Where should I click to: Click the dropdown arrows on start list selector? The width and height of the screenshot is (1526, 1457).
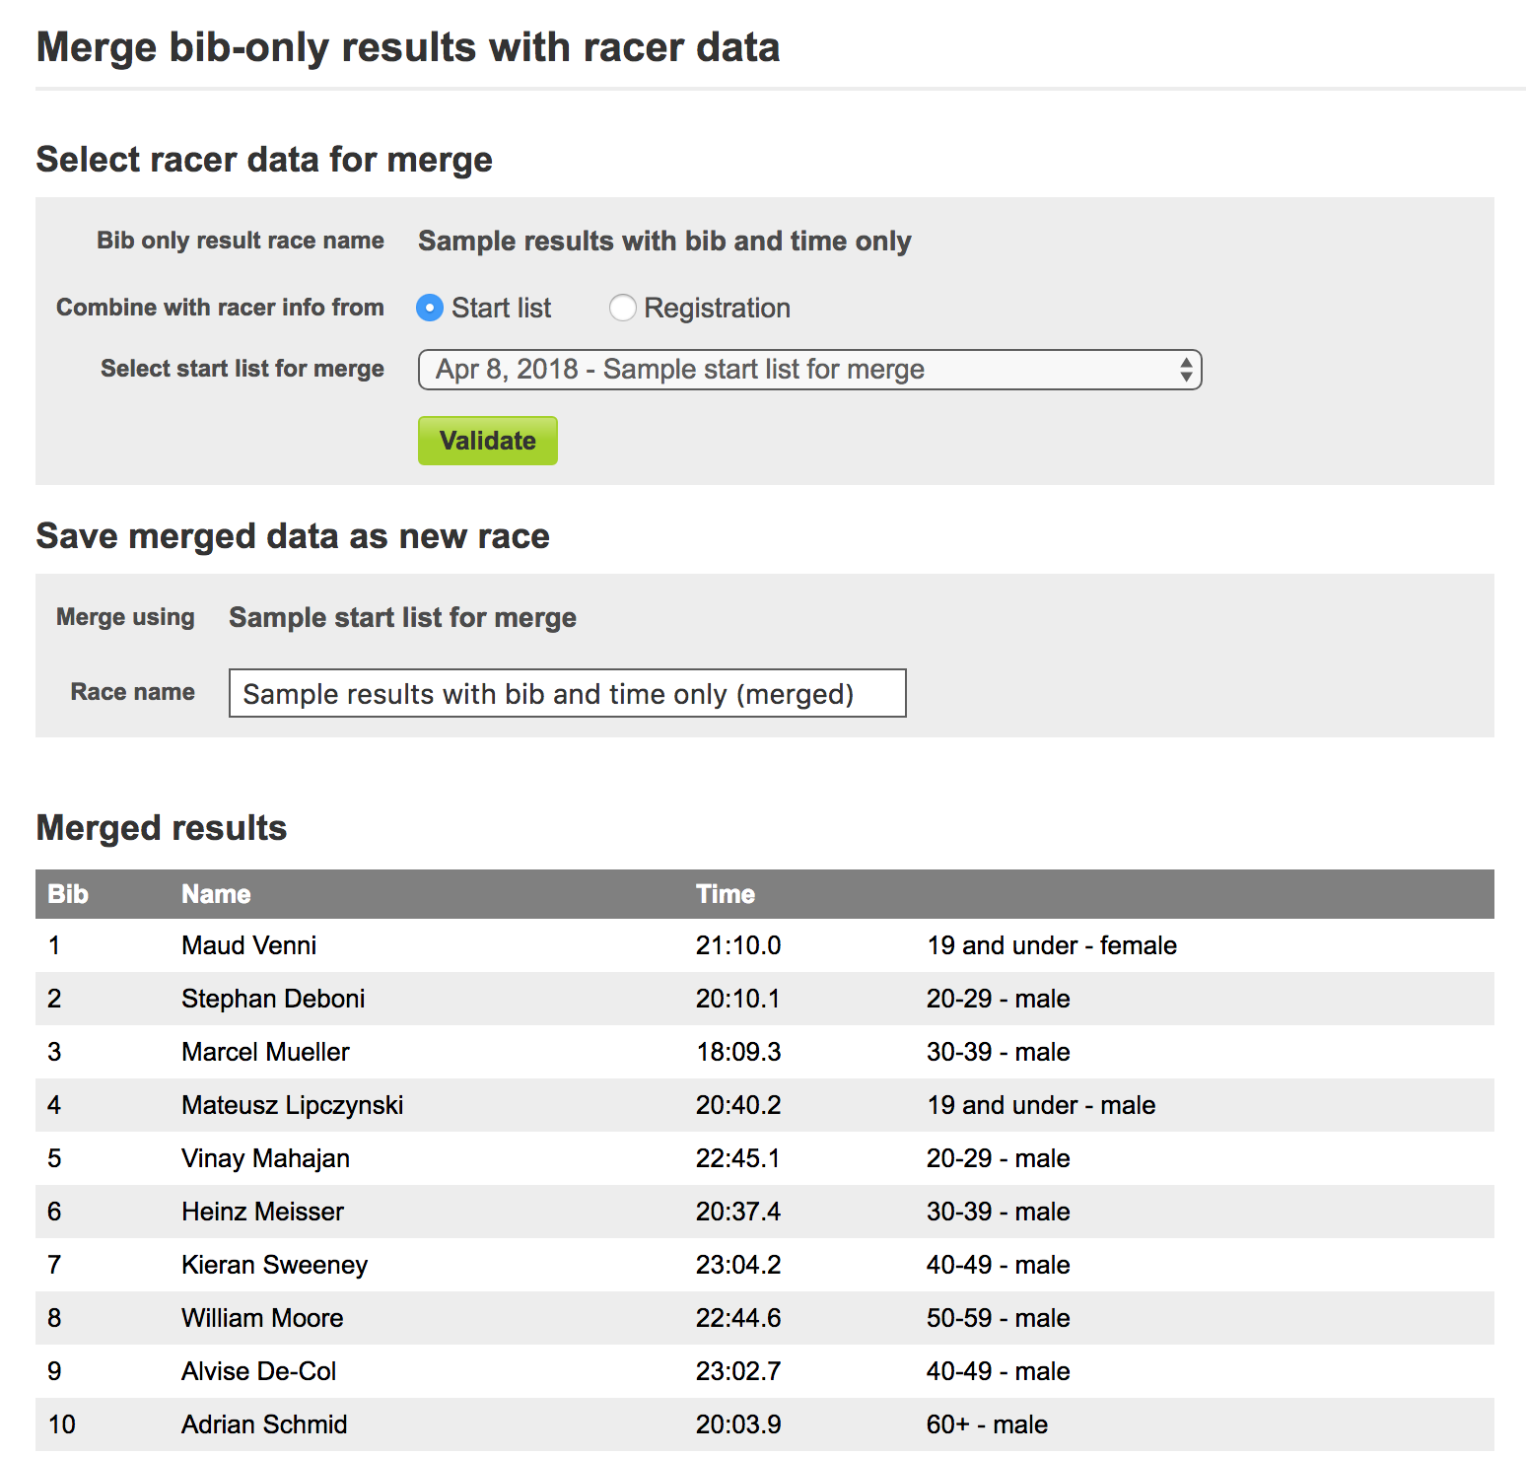point(1186,370)
